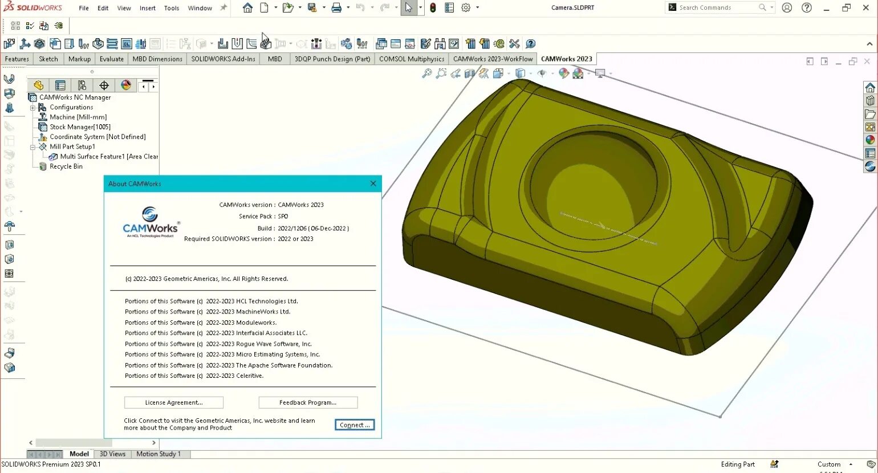Open the Print dropdown arrow
The image size is (878, 473).
pyautogui.click(x=348, y=7)
